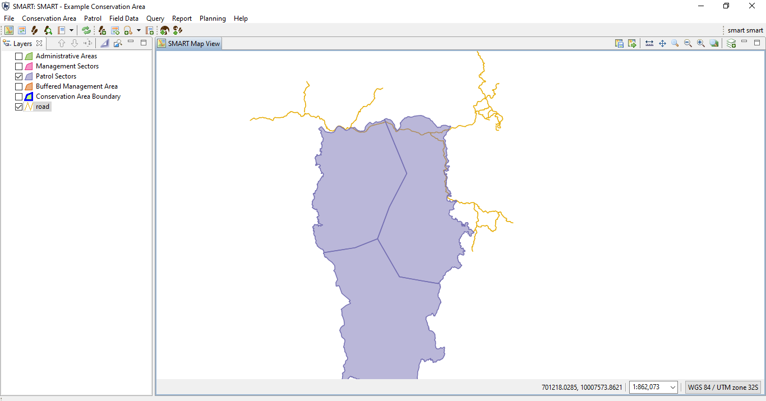Screen dimensions: 766x401
Task: Close the Layers tab
Action: (39, 43)
